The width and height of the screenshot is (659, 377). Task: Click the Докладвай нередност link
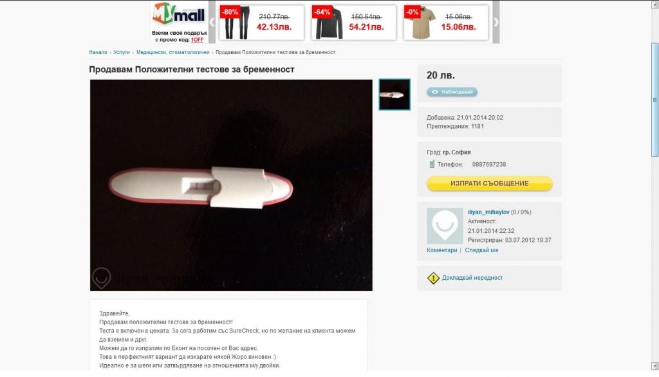click(x=472, y=278)
